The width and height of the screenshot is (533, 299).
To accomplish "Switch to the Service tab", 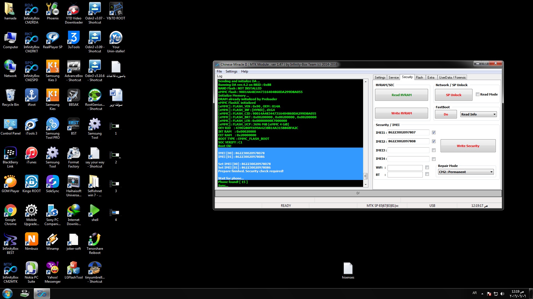I will pos(394,78).
